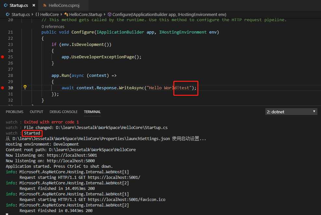The width and height of the screenshot is (321, 215).
Task: Click app.Run on line 28
Action: pos(60,76)
